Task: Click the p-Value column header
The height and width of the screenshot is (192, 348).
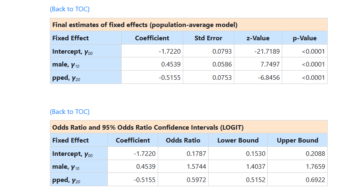Action: click(x=305, y=38)
